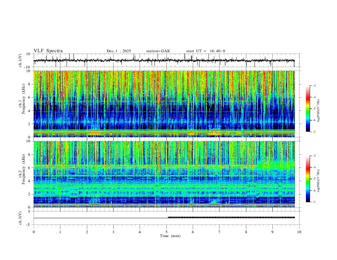
Task: Click the ch.1 spectrogram color bar
Action: (x=308, y=109)
